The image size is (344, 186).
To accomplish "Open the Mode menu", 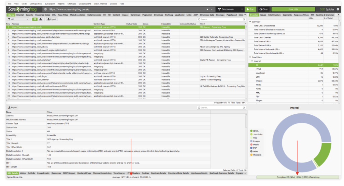I will [24, 4].
